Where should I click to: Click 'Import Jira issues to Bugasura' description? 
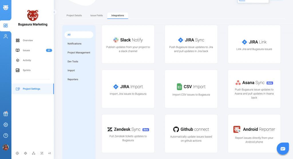tap(128, 94)
